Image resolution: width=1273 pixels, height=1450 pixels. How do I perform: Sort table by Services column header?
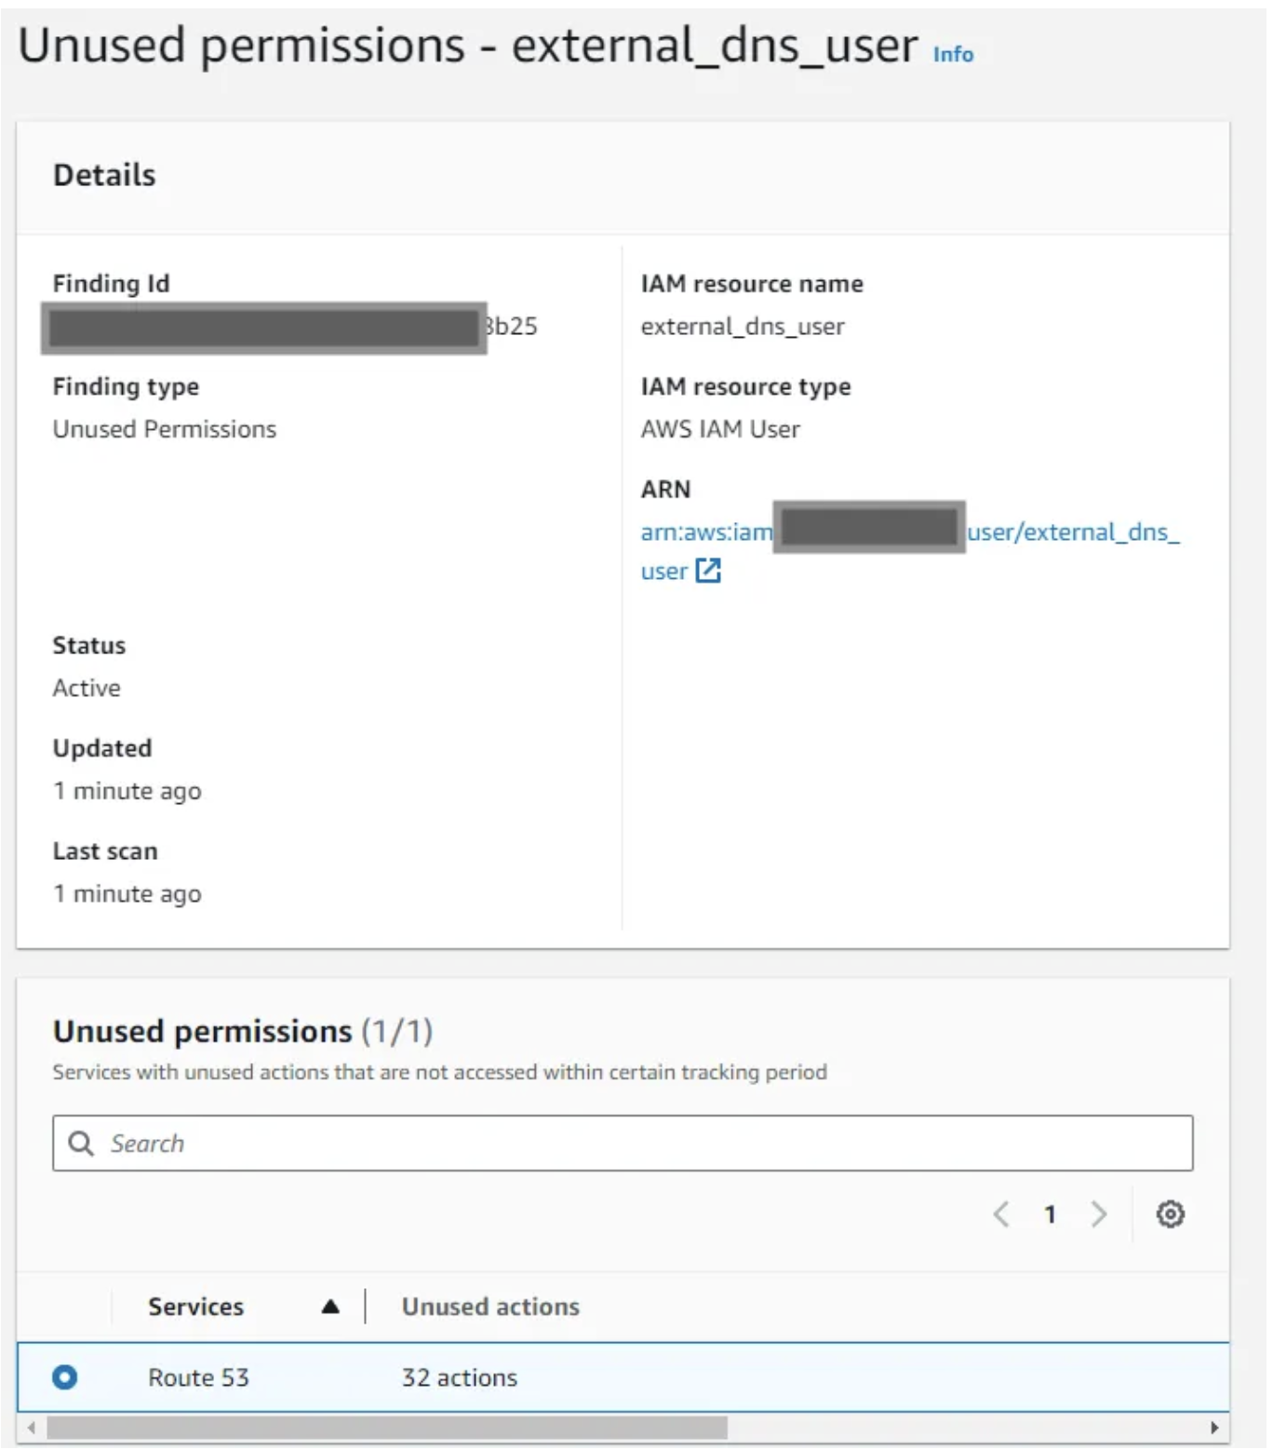(x=195, y=1307)
